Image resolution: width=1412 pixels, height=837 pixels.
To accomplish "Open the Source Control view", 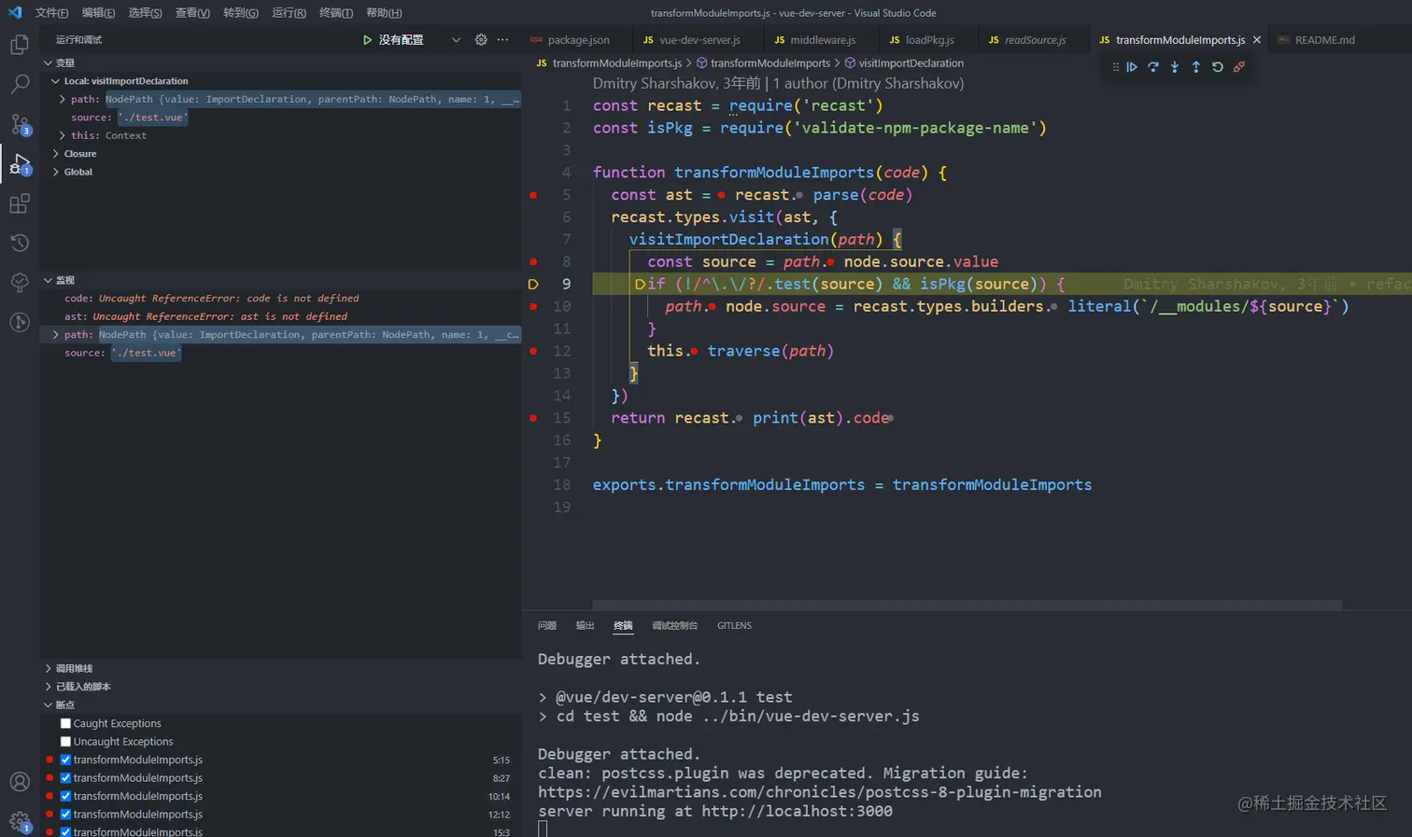I will point(19,124).
